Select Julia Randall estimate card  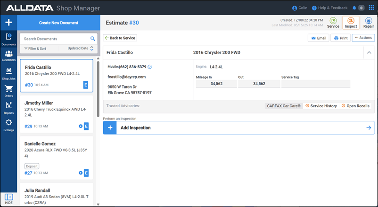(x=57, y=194)
